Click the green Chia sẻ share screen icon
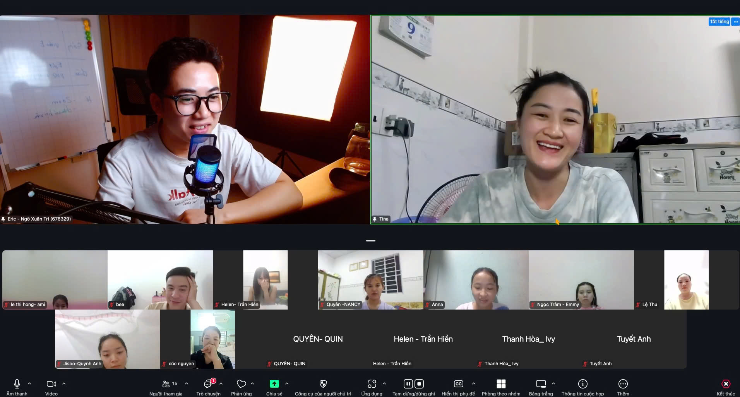Screen dimensions: 740x397 (274, 384)
